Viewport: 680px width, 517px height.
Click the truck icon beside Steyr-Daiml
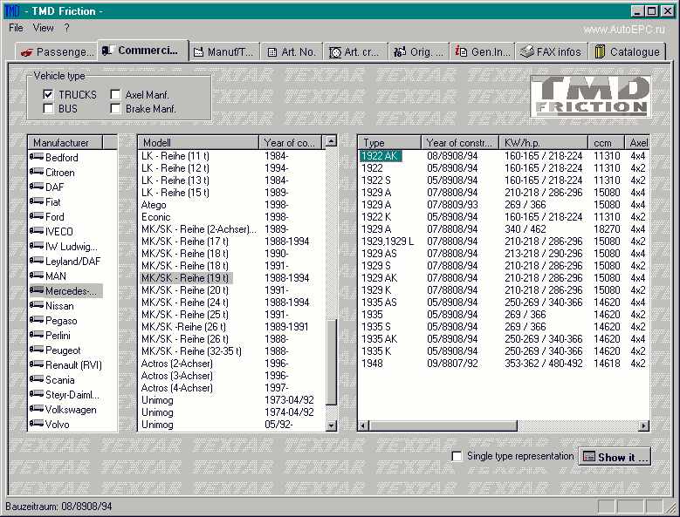[37, 393]
